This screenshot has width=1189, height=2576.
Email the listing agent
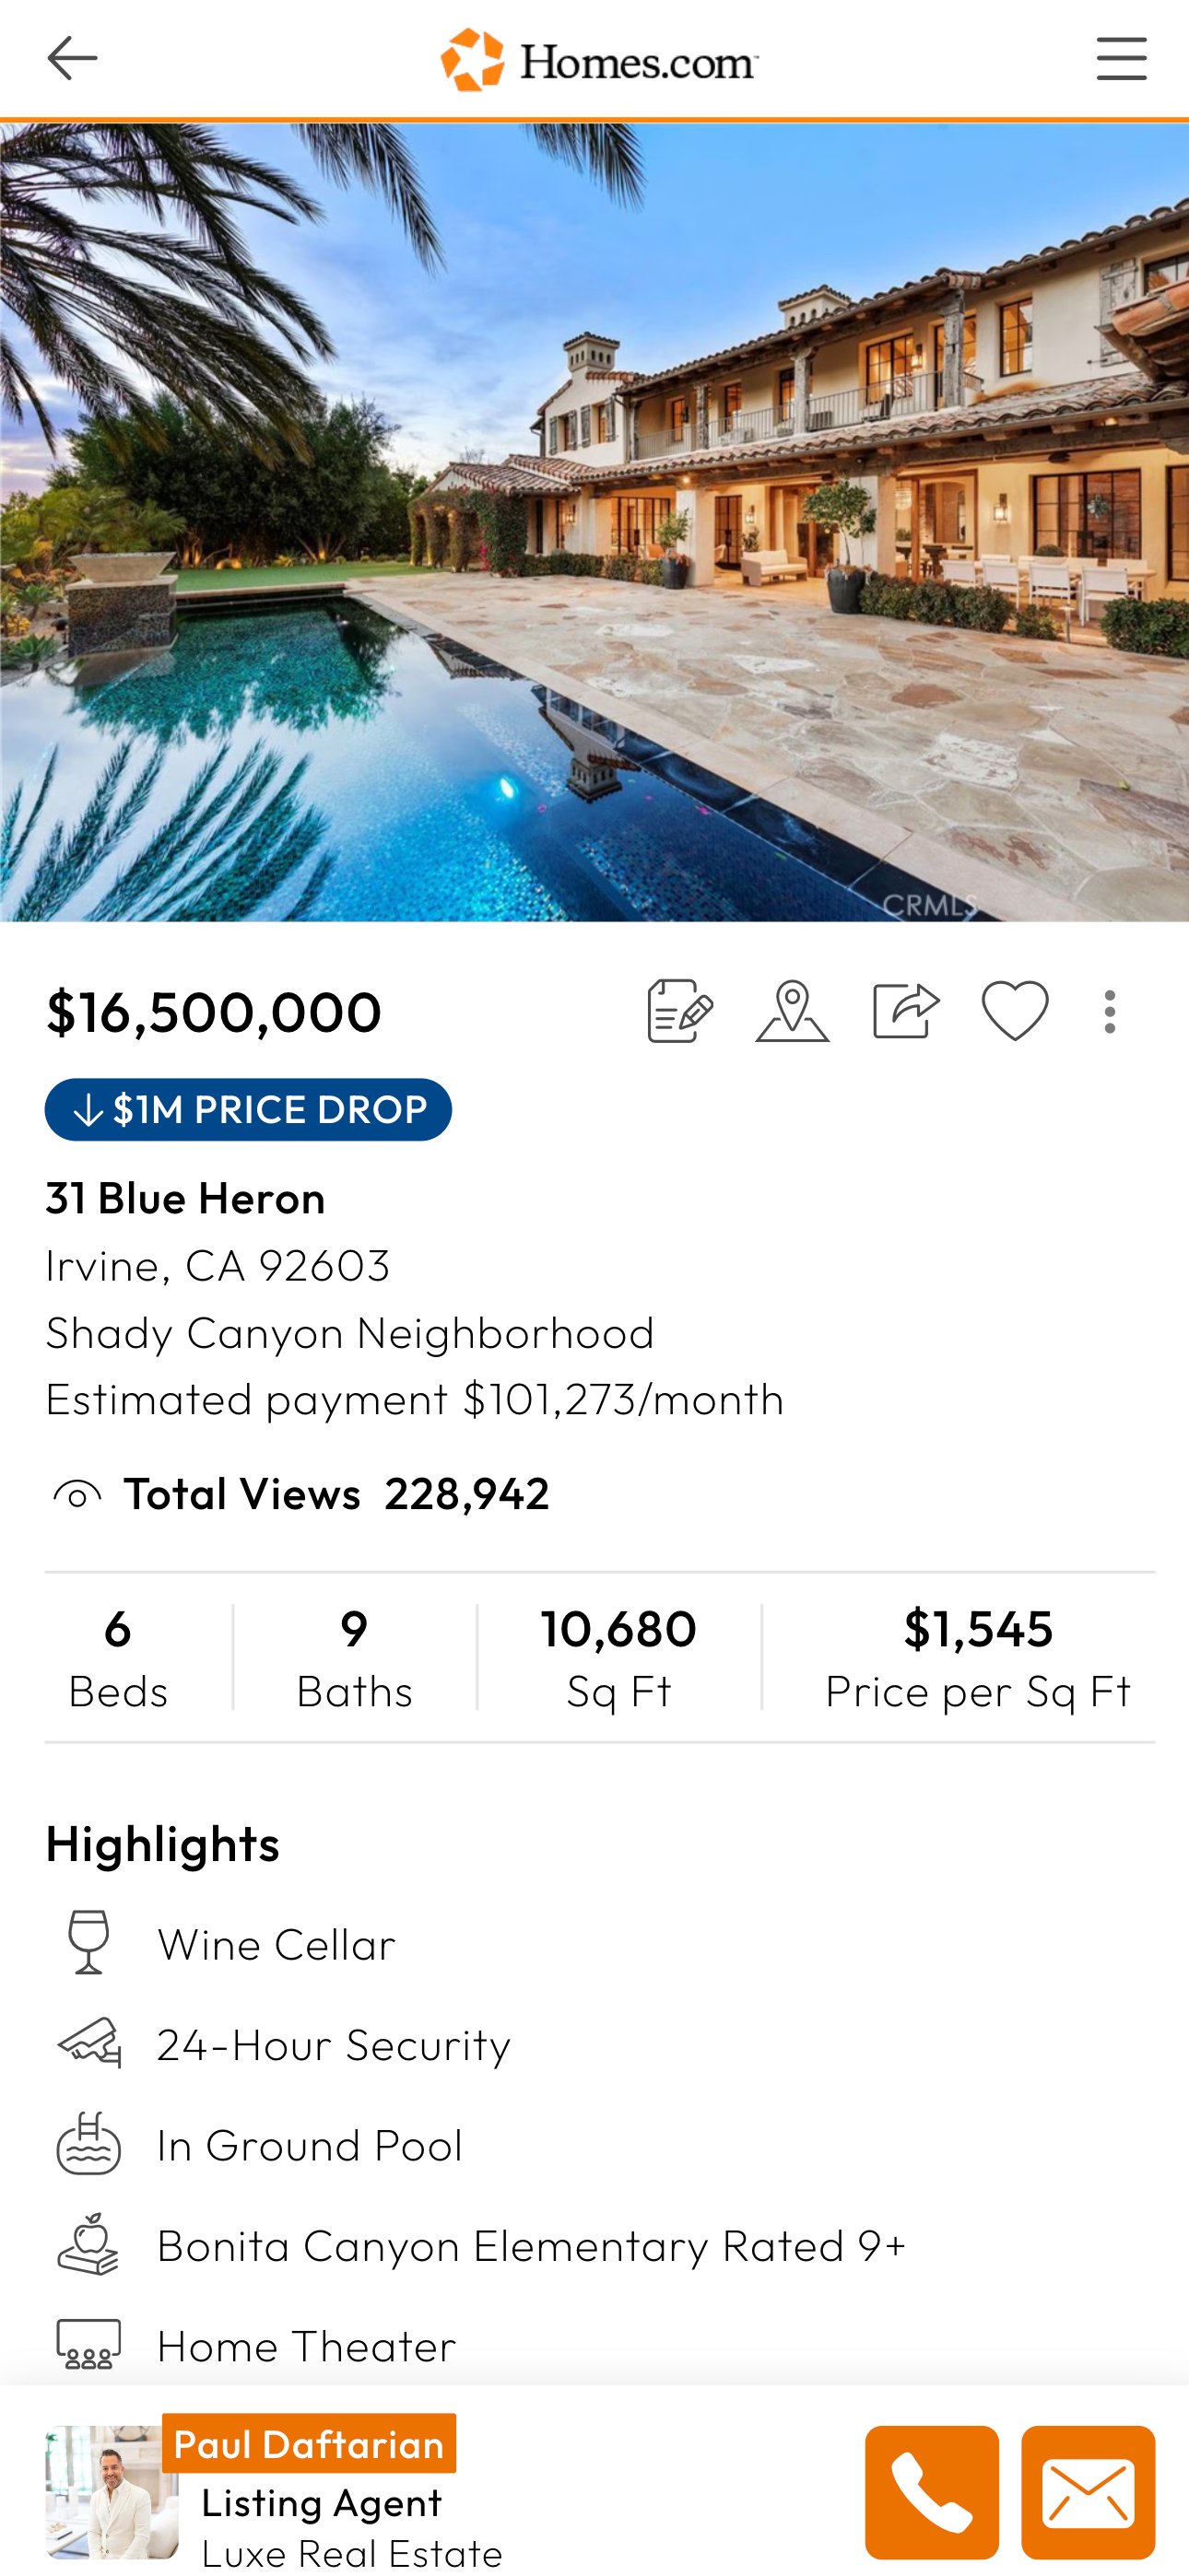coord(1087,2491)
